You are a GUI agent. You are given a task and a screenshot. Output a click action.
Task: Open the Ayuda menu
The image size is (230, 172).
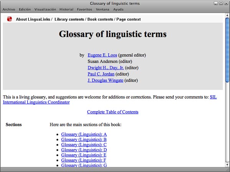pyautogui.click(x=118, y=9)
